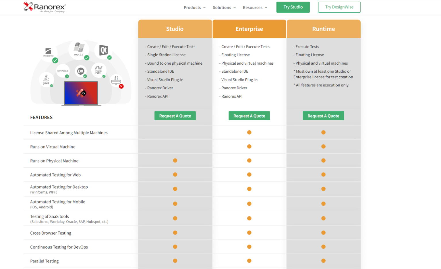Select the .NET technology icon

click(x=98, y=70)
